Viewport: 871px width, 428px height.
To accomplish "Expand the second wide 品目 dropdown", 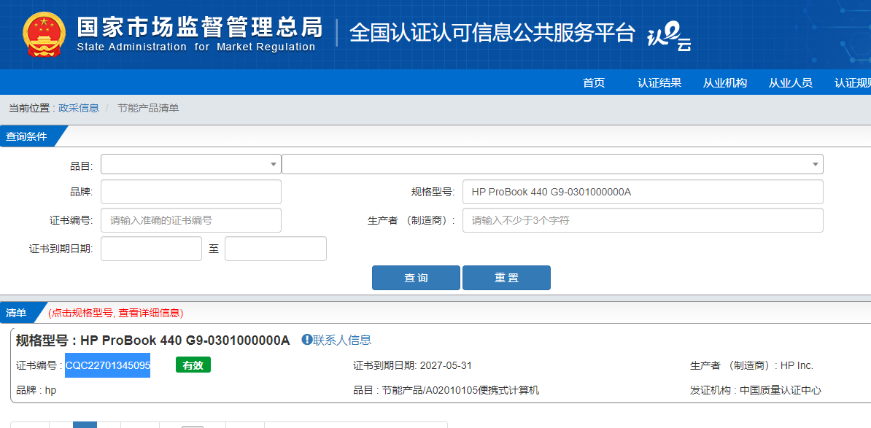I will coord(553,164).
